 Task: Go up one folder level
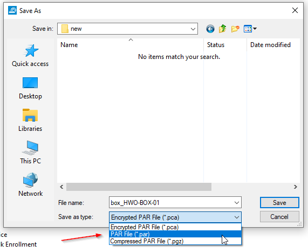pos(223,29)
